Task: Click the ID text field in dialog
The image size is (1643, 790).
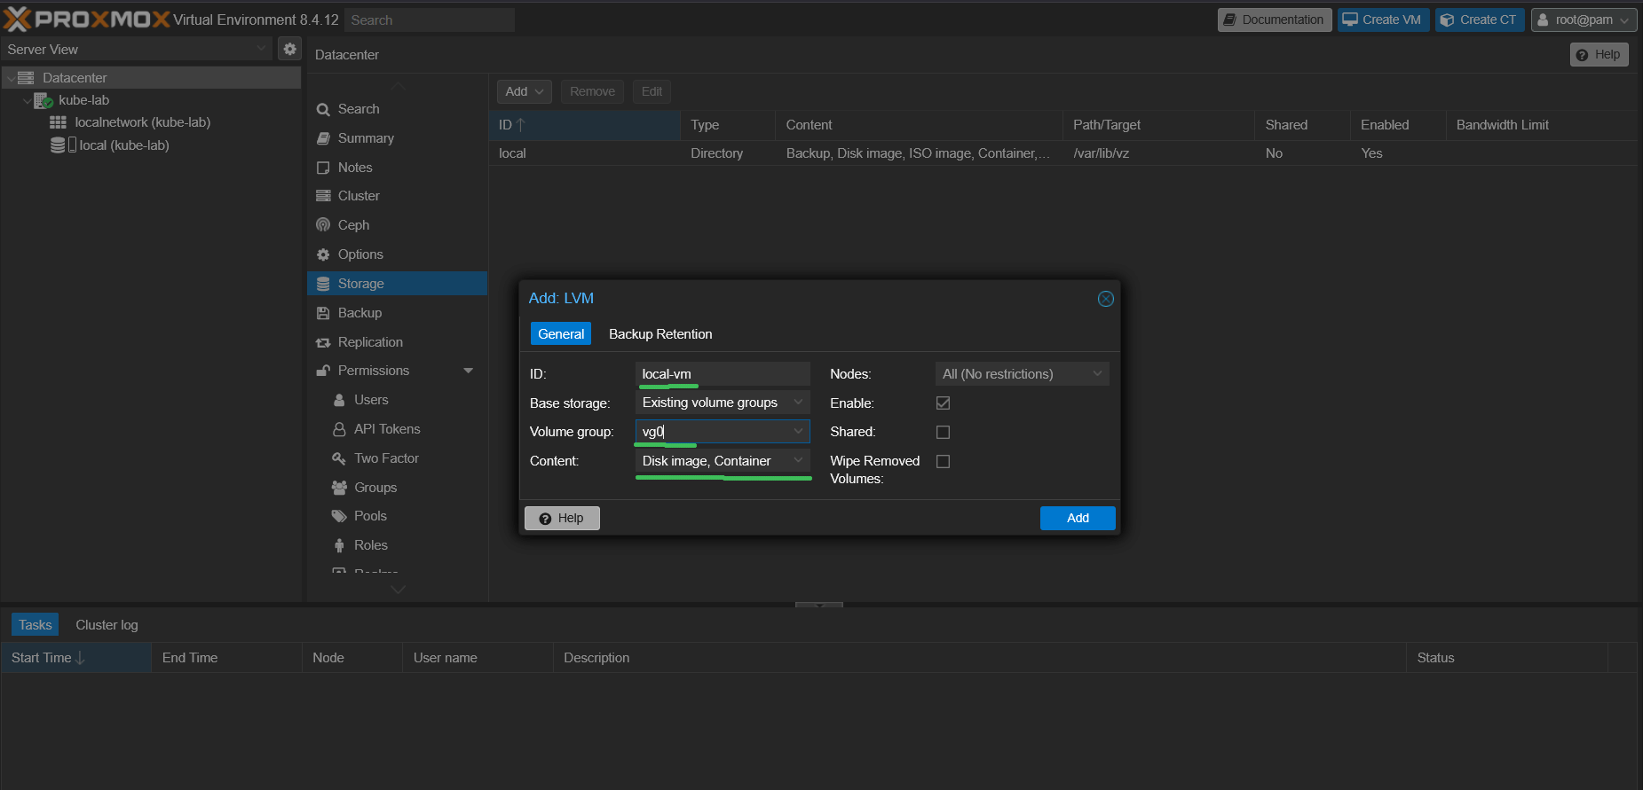Action: coord(722,374)
